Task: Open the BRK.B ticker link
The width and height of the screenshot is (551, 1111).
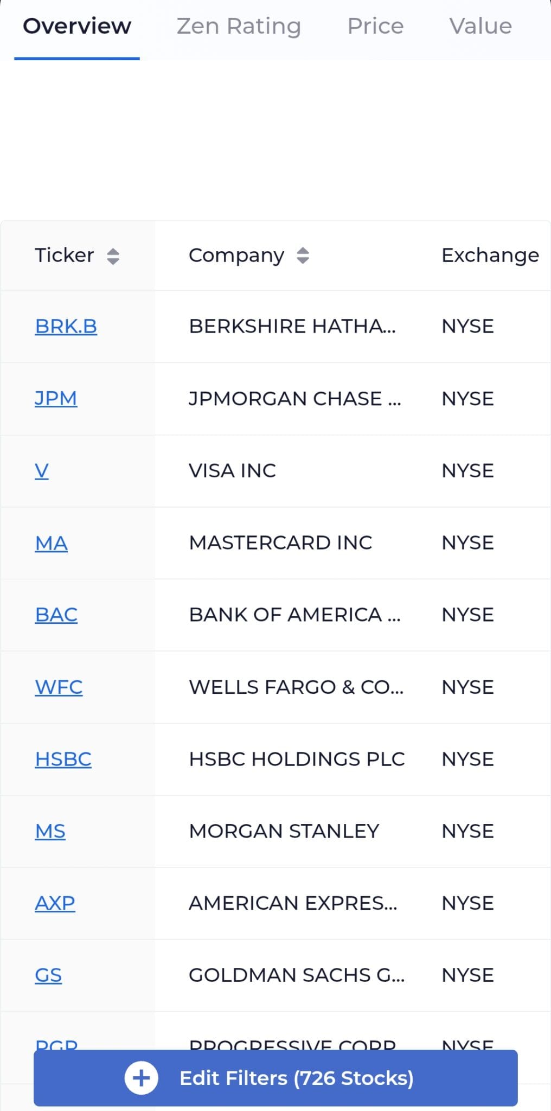Action: click(66, 326)
